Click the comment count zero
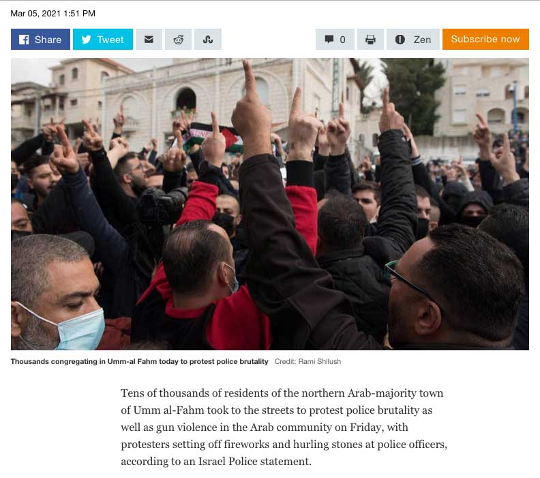This screenshot has height=478, width=540. tap(342, 40)
